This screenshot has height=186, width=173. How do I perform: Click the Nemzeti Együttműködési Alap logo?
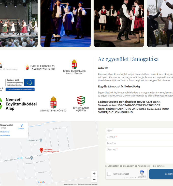18,104
